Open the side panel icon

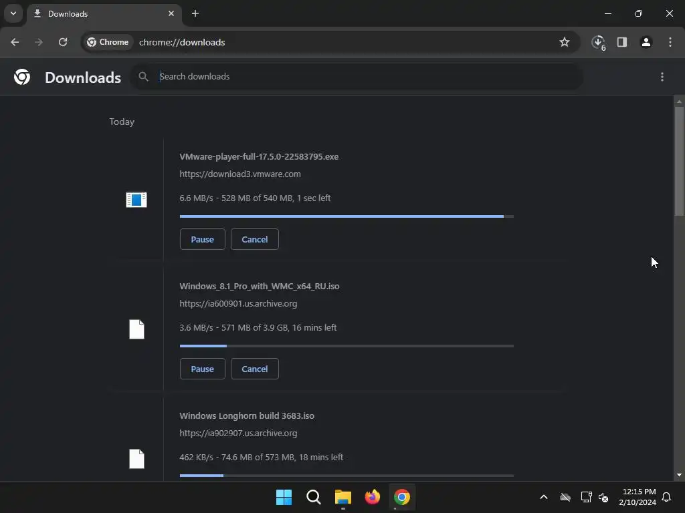click(x=622, y=42)
